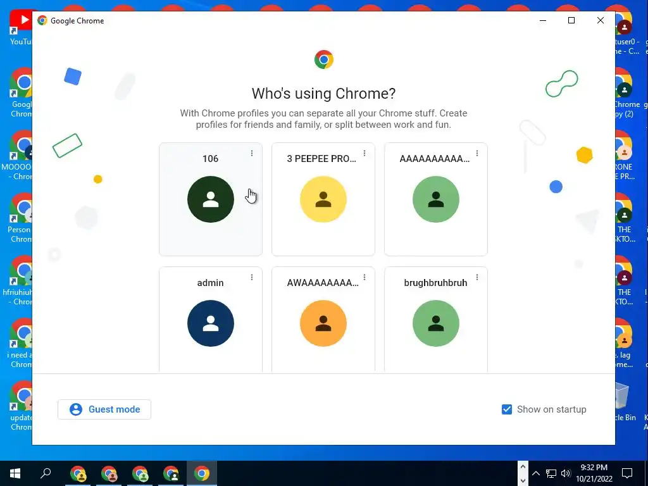
Task: Open second Chrome profile shortcut in taskbar
Action: (x=109, y=473)
